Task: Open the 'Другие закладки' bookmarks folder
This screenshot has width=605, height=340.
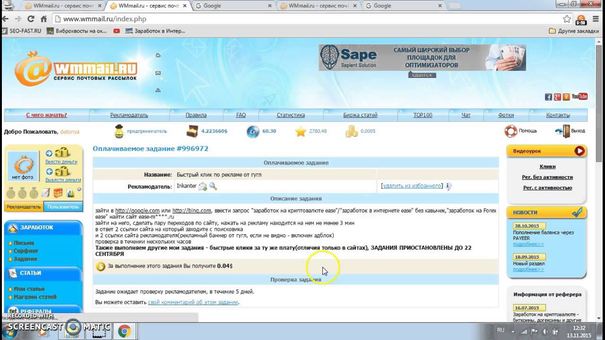Action: pos(573,31)
